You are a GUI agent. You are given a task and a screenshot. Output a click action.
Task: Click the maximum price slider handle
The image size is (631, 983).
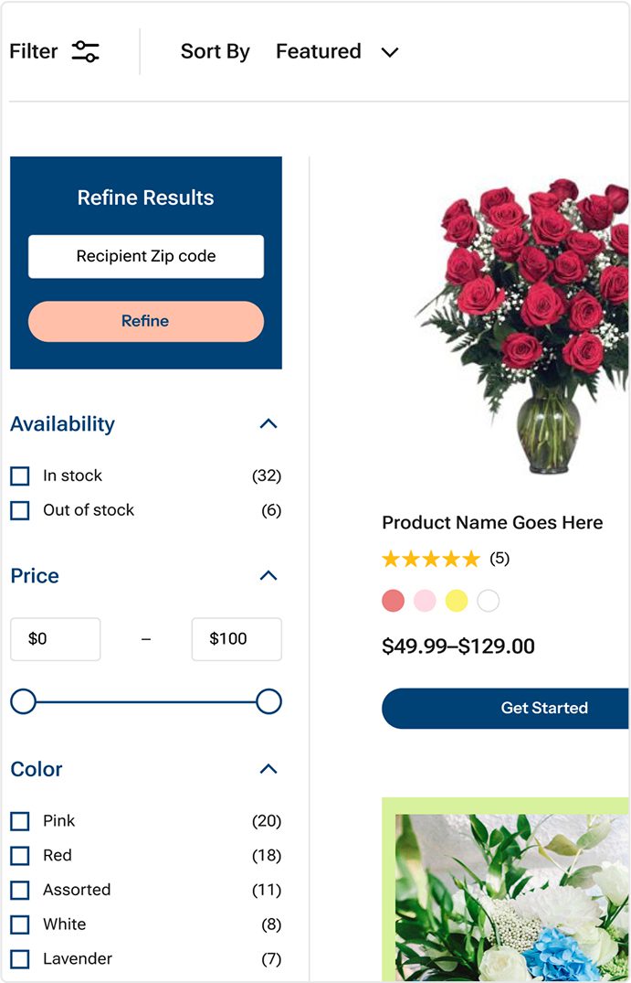(x=268, y=702)
